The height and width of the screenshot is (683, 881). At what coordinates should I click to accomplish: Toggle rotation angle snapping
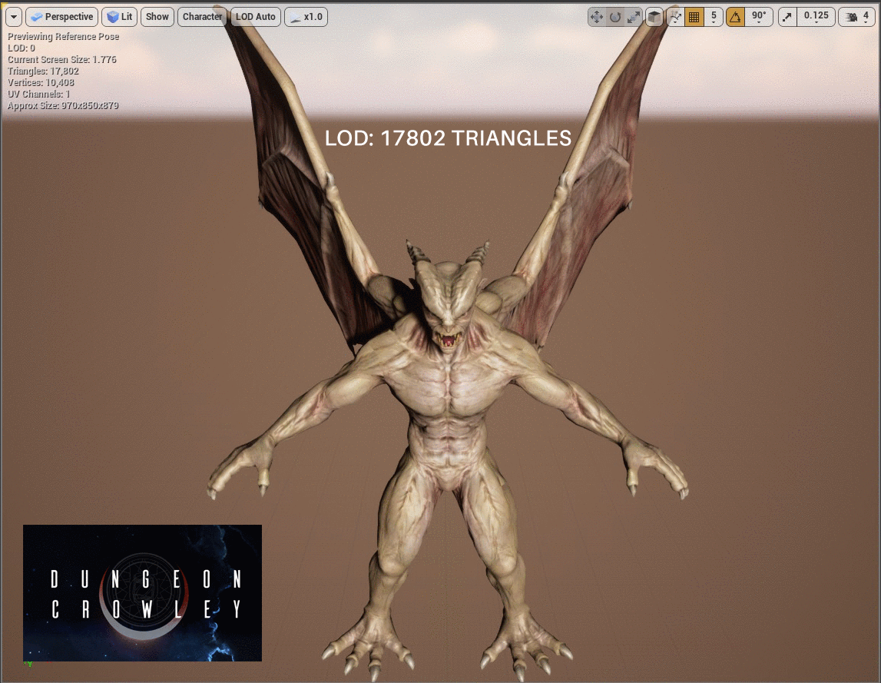coord(735,17)
